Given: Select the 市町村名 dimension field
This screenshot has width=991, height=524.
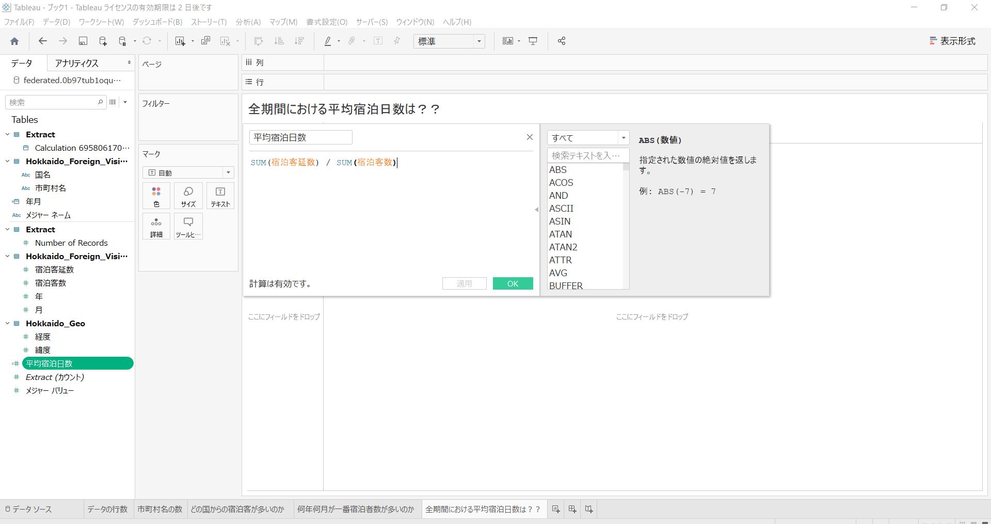Looking at the screenshot, I should tap(51, 188).
